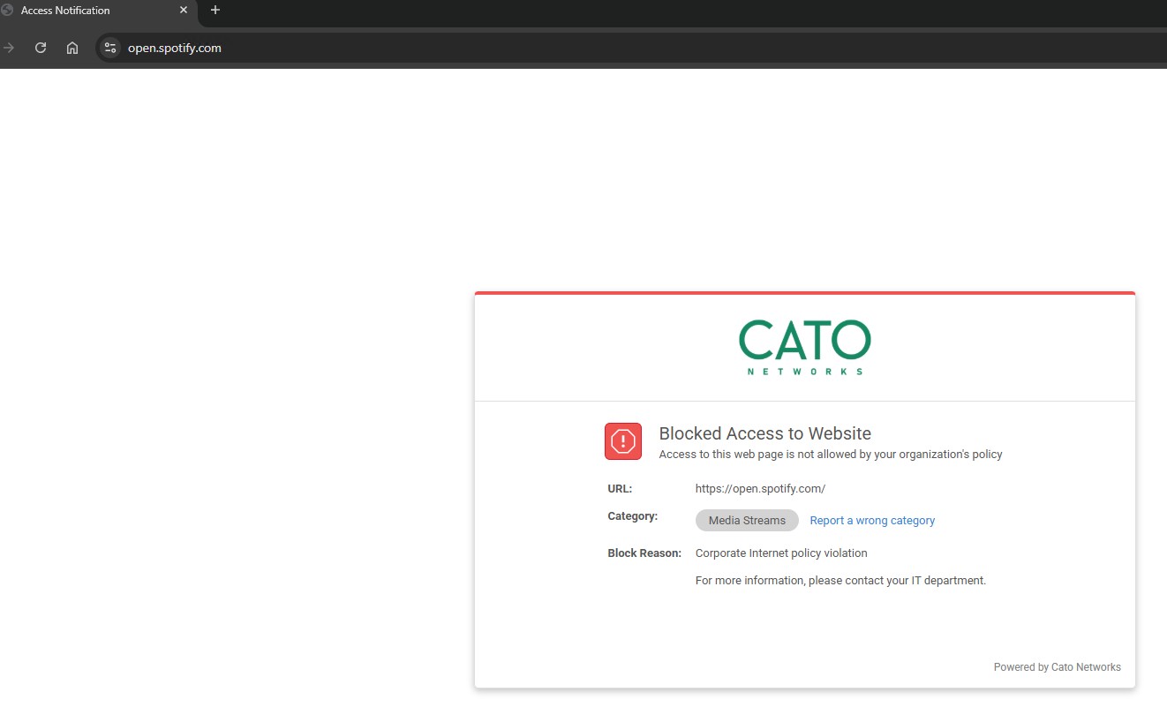
Task: Click the Cato Networks logo
Action: [x=804, y=347]
